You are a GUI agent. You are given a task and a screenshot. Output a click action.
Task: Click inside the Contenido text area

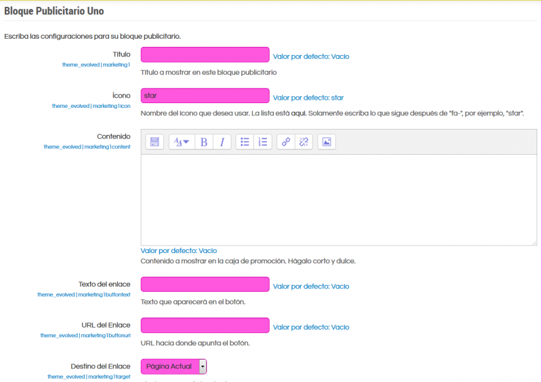tap(339, 200)
